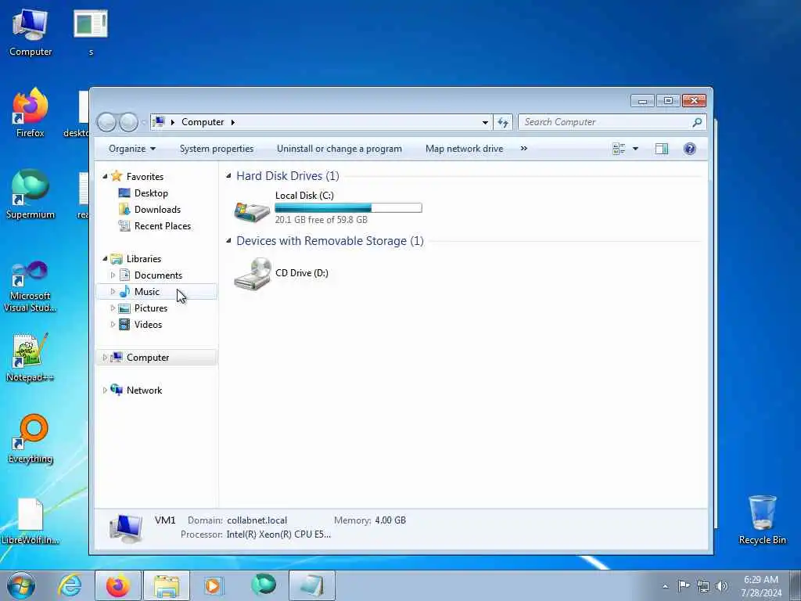This screenshot has width=801, height=601.
Task: Open the Organize dropdown menu
Action: click(x=131, y=149)
